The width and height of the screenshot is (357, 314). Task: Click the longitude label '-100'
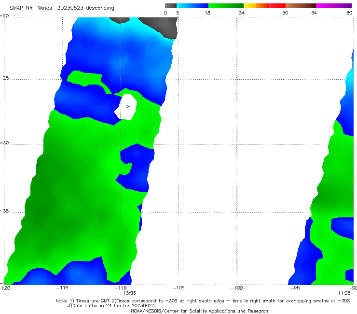point(236,288)
